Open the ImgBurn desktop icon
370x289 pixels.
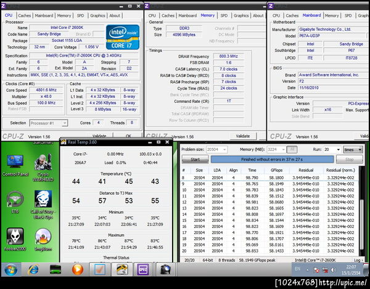point(43,239)
